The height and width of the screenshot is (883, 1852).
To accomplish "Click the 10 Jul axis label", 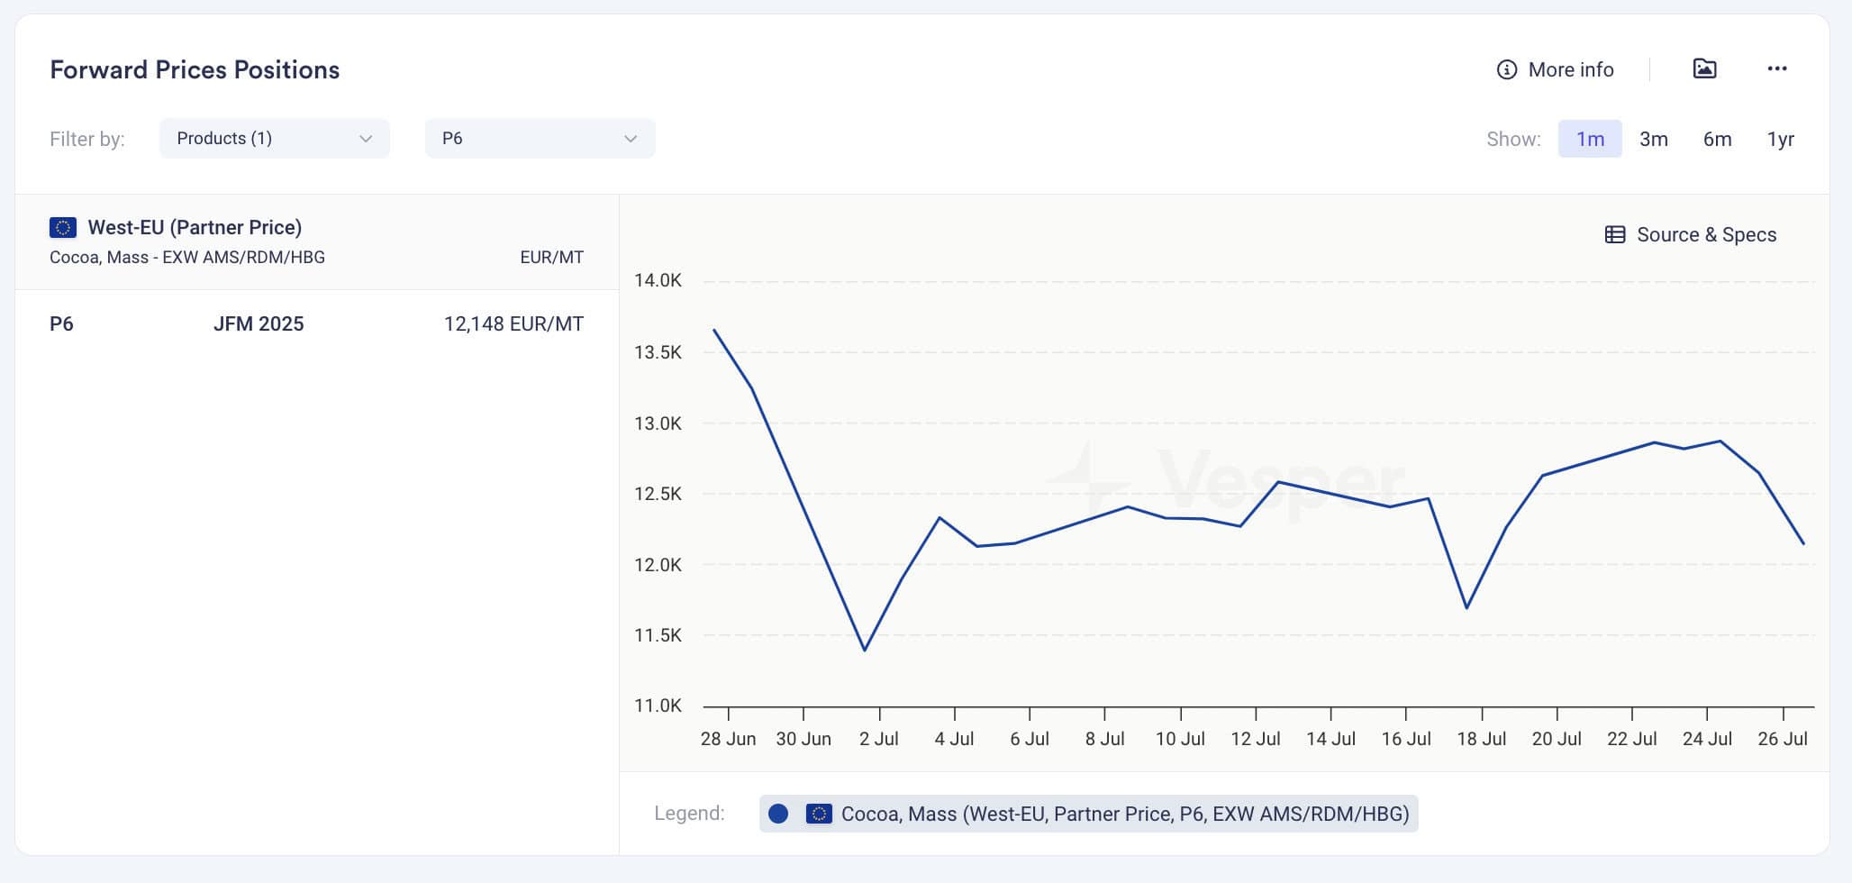I will [1180, 739].
